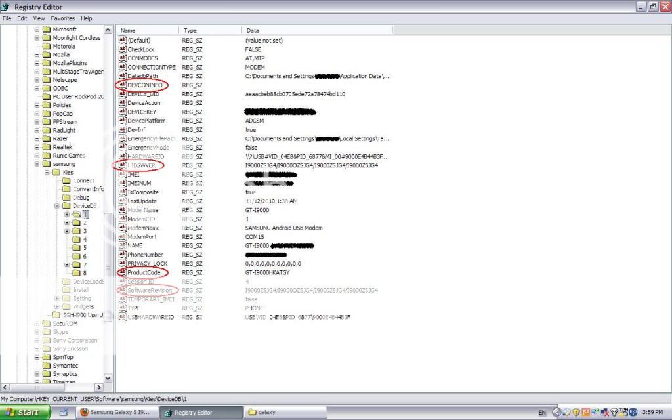The height and width of the screenshot is (420, 672).
Task: Click the CheckLock registry value icon
Action: coord(122,49)
